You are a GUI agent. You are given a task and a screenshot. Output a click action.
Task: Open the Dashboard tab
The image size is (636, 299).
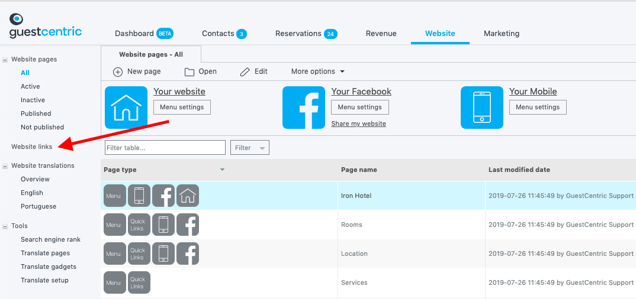coord(134,34)
